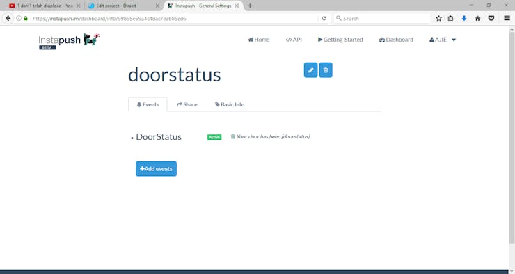The height and width of the screenshot is (274, 515).
Task: Open the Share tab
Action: point(187,104)
